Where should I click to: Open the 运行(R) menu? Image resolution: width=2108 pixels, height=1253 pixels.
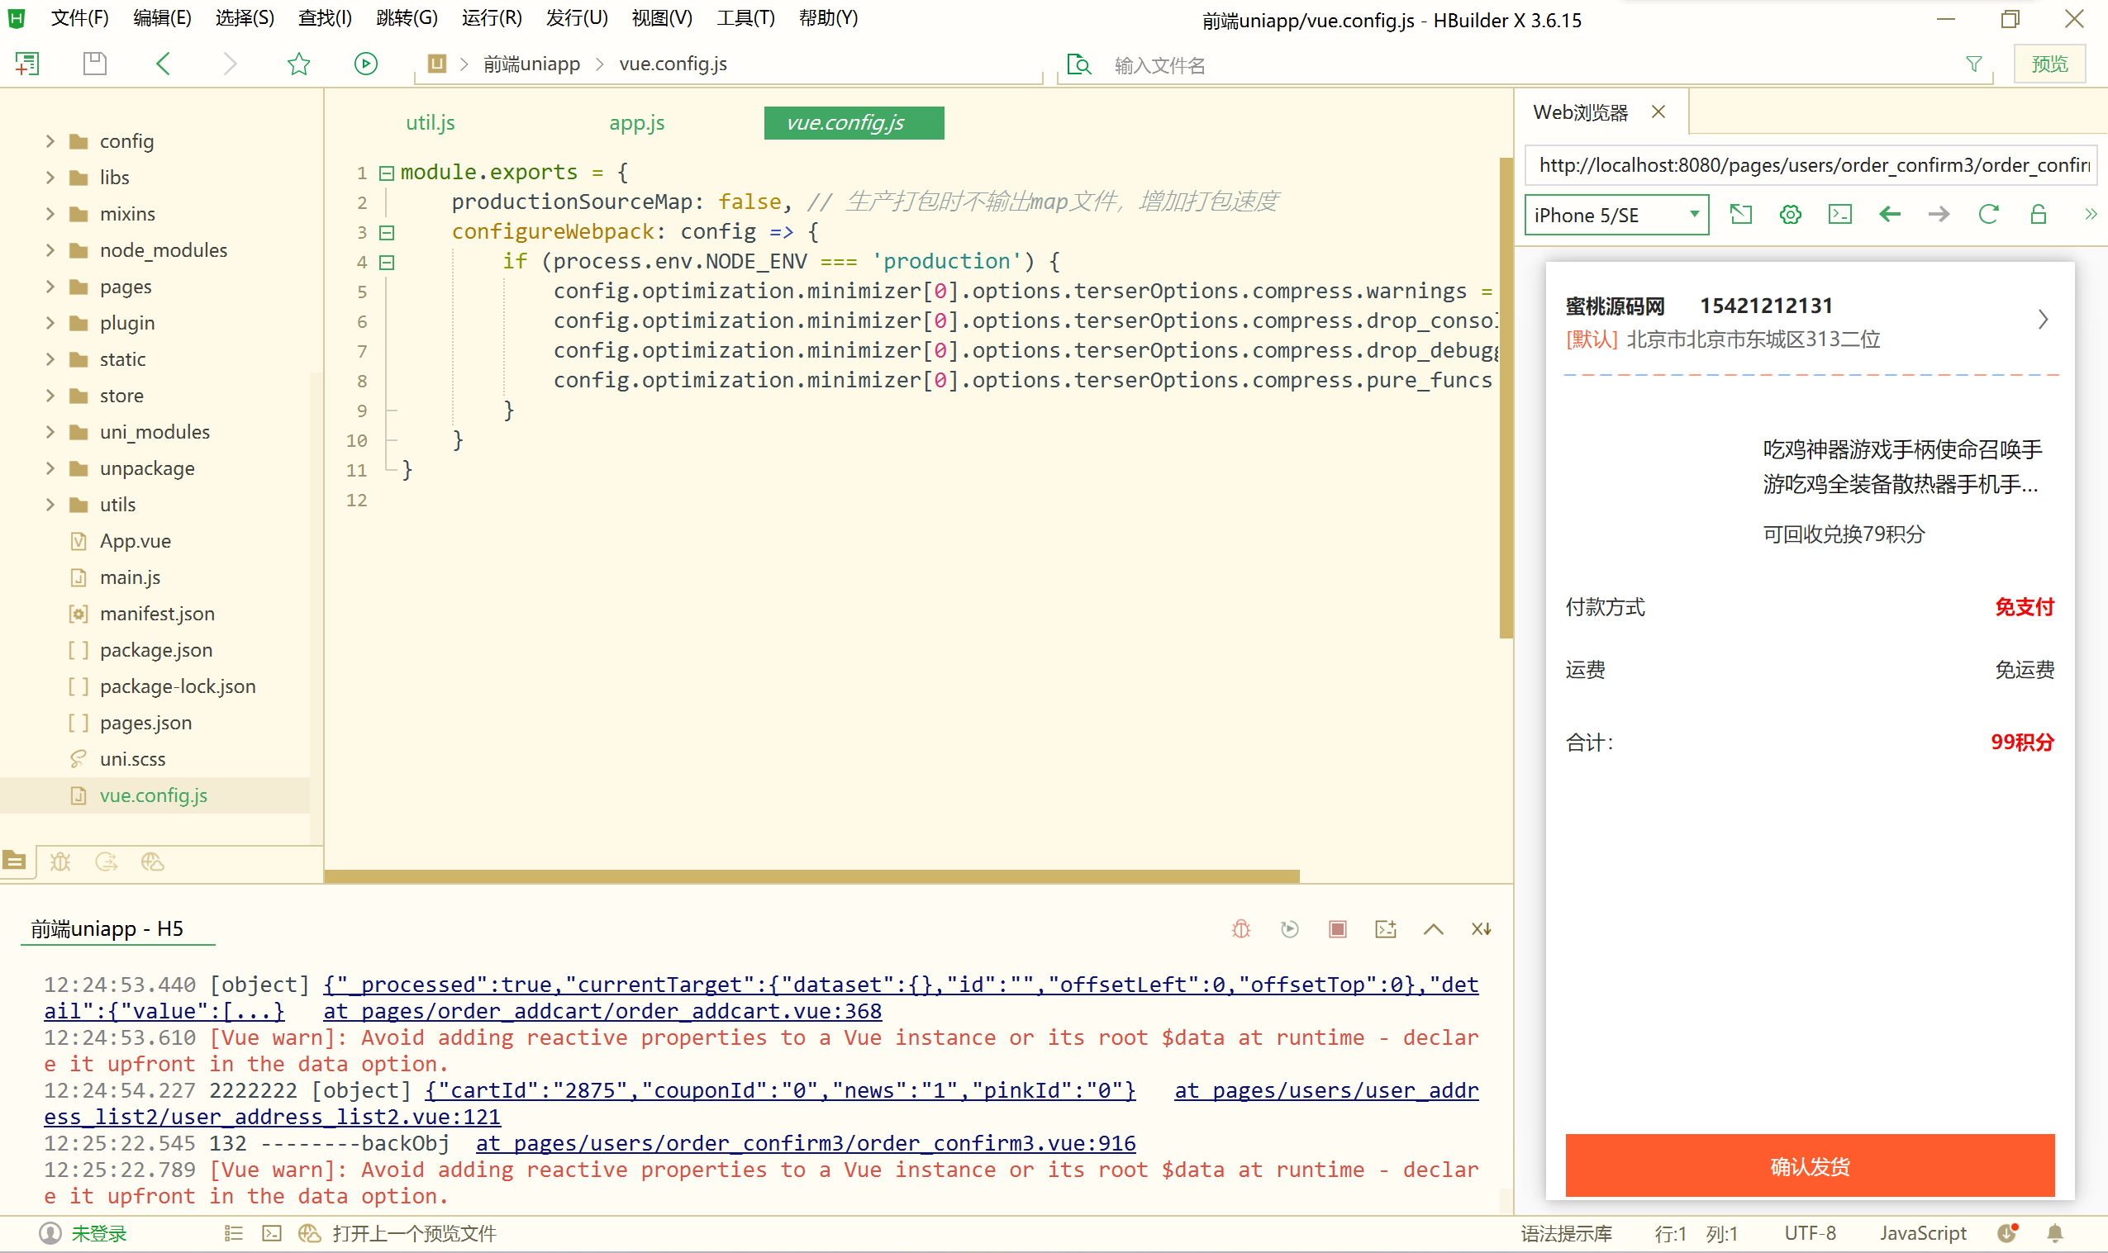pyautogui.click(x=492, y=17)
